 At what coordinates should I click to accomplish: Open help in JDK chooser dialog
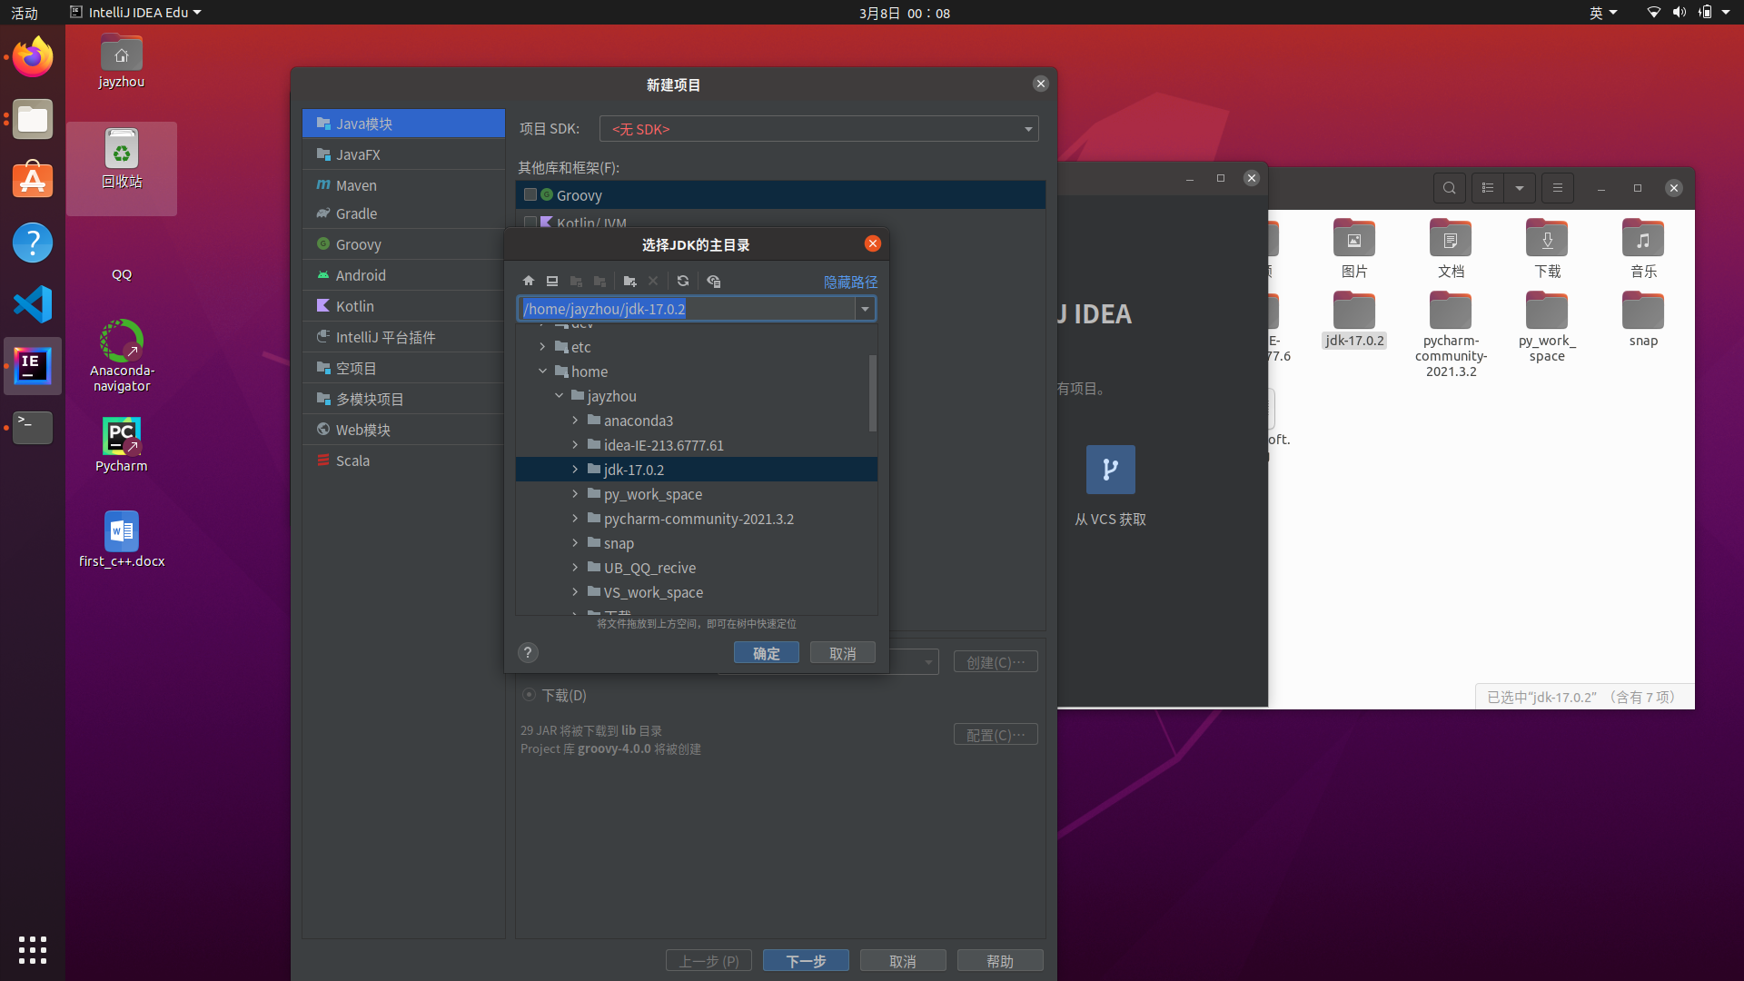[x=528, y=653]
